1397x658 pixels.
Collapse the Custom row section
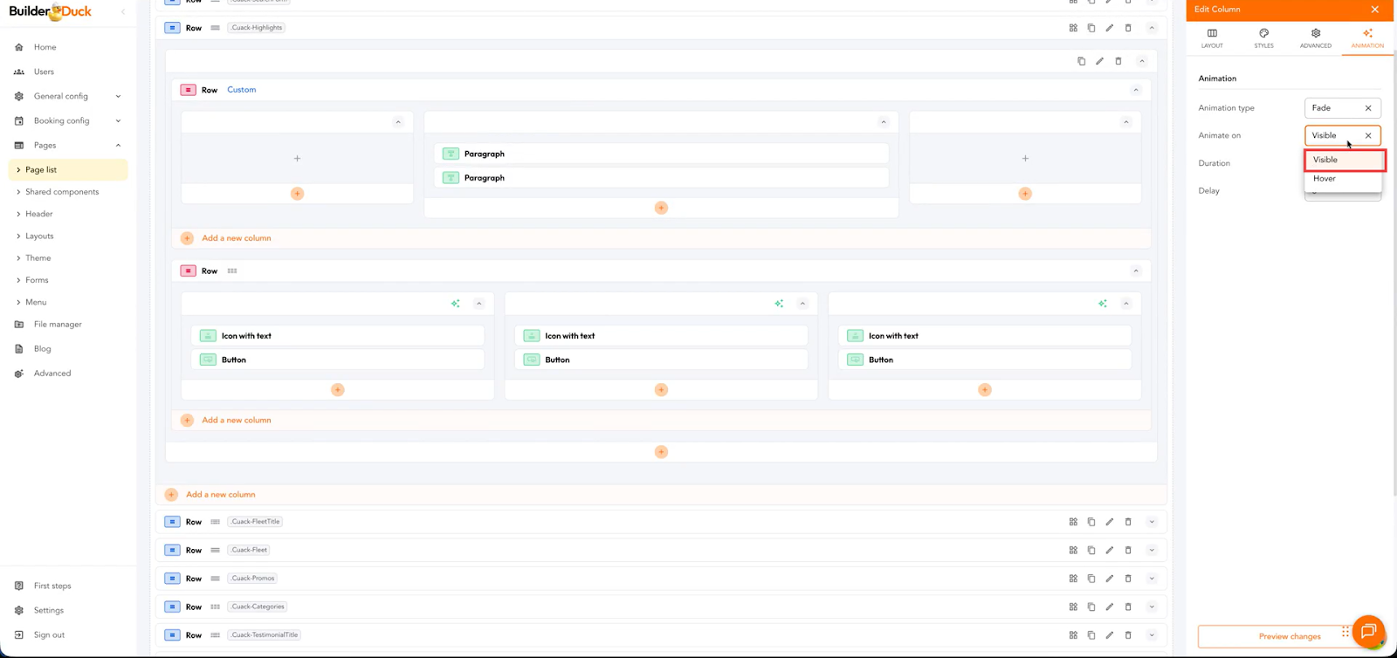tap(1136, 90)
